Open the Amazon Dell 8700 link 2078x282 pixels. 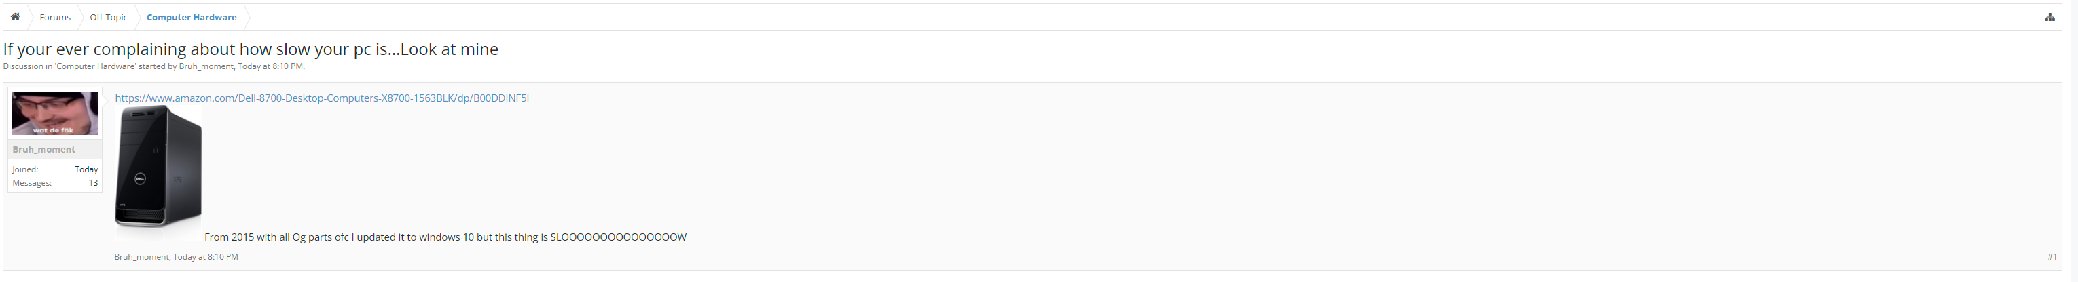[x=322, y=98]
